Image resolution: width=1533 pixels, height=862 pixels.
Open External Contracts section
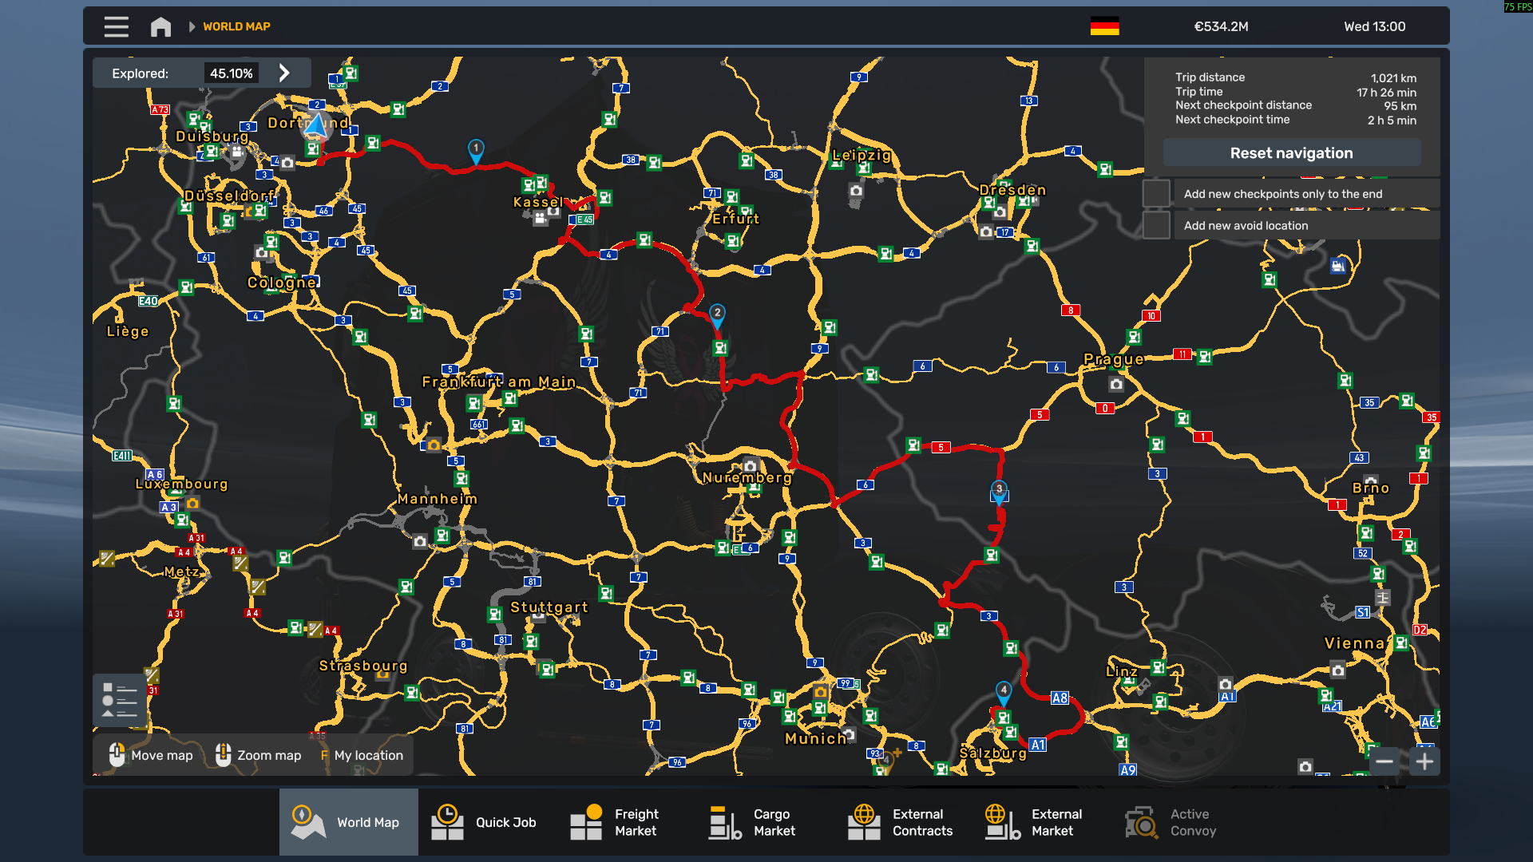pos(901,822)
